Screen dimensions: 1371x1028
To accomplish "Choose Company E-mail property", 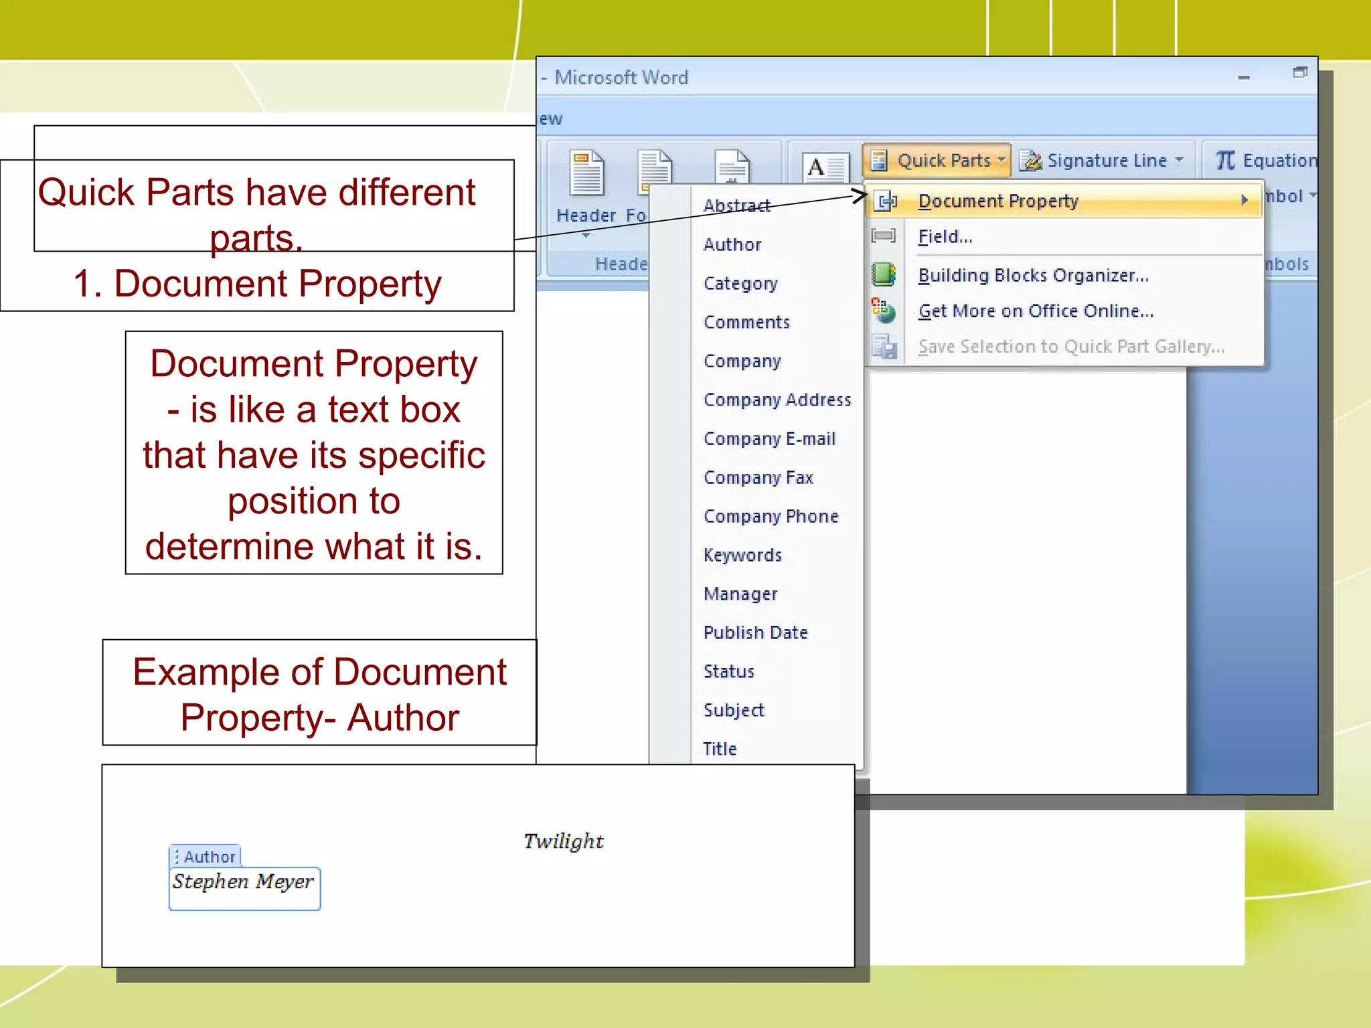I will [x=769, y=438].
